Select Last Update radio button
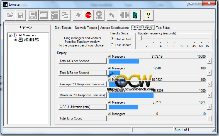 coord(112,45)
